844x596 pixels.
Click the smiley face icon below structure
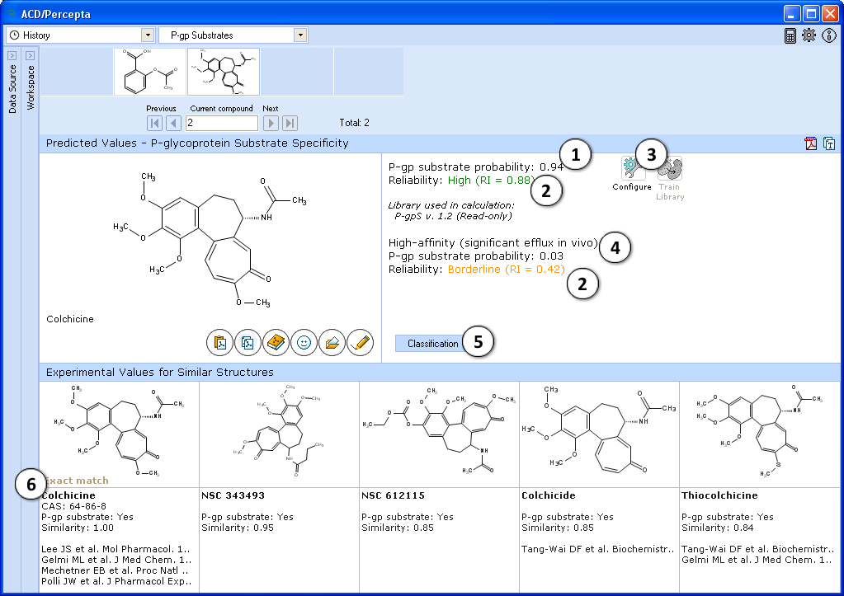click(304, 341)
